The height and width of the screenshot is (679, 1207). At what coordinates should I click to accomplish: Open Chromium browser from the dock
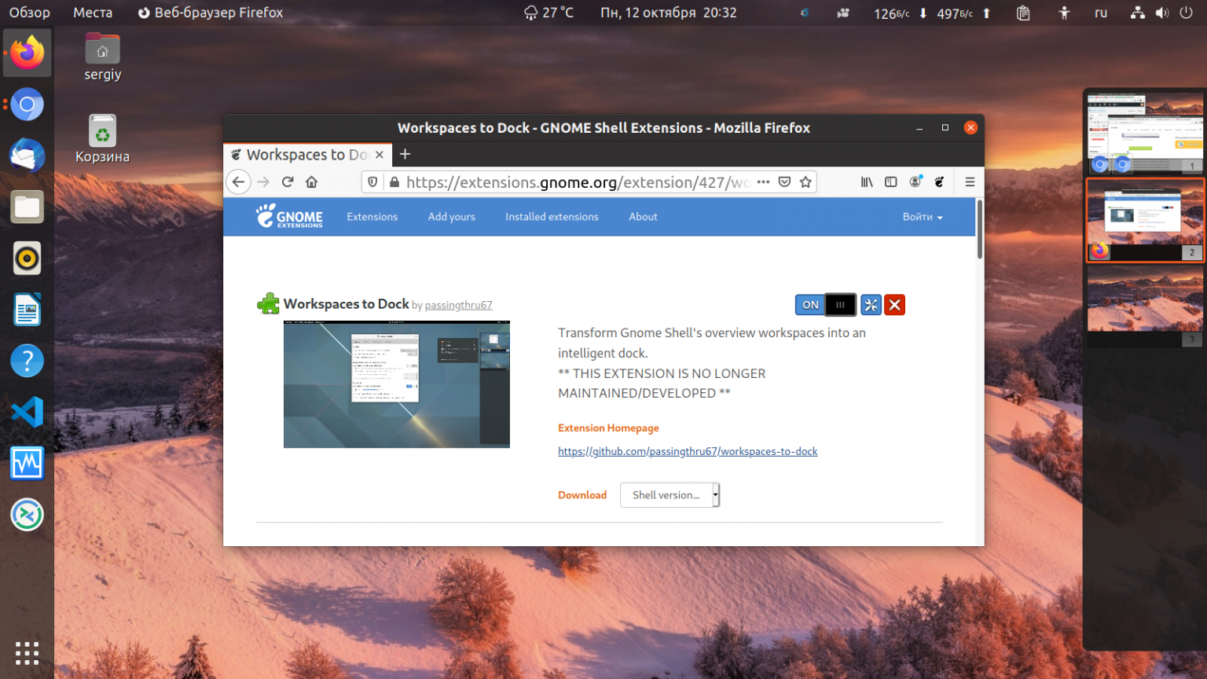click(x=27, y=105)
